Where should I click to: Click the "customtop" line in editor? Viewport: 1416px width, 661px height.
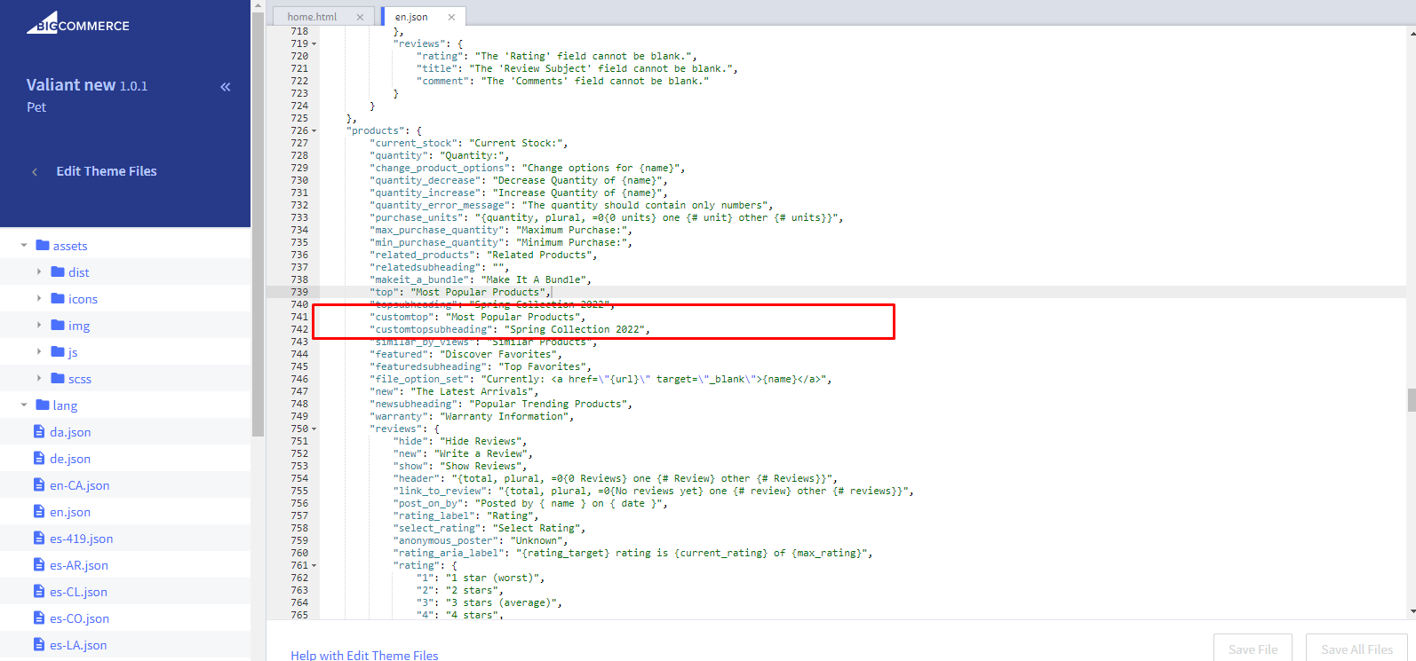(477, 317)
